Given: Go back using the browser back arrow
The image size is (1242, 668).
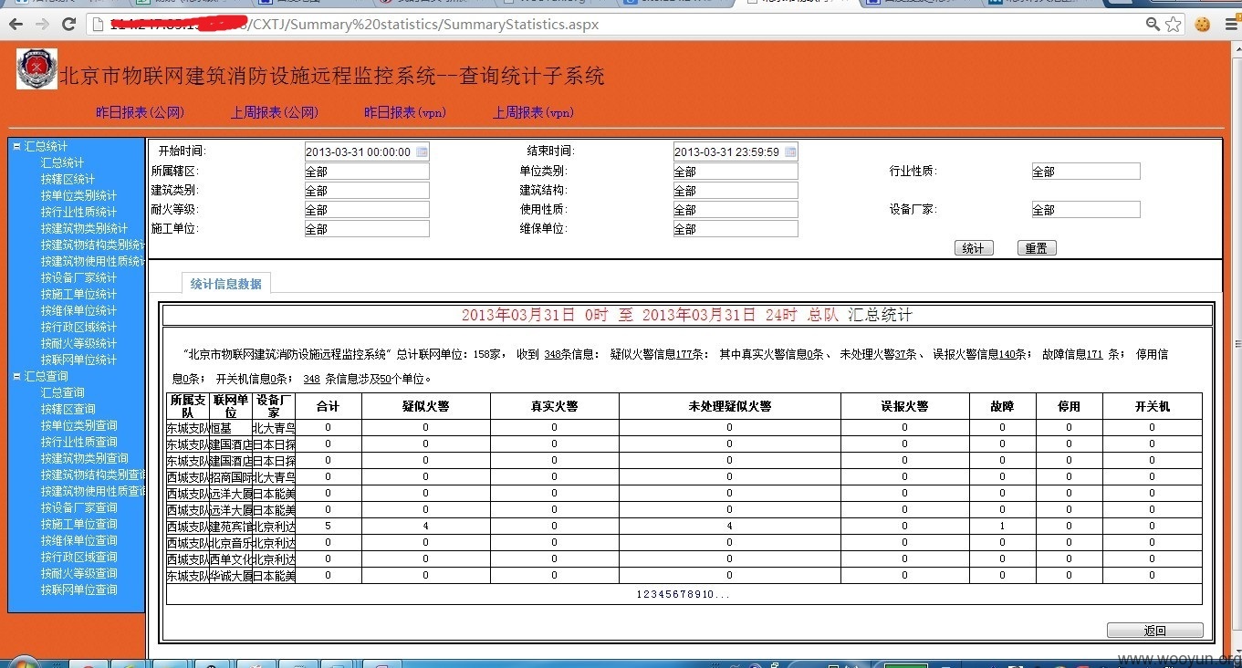Looking at the screenshot, I should [16, 25].
